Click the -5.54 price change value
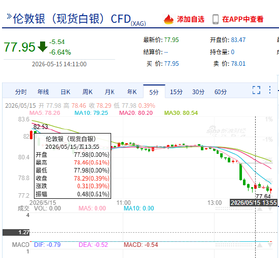The image size is (279, 258). 57,42
